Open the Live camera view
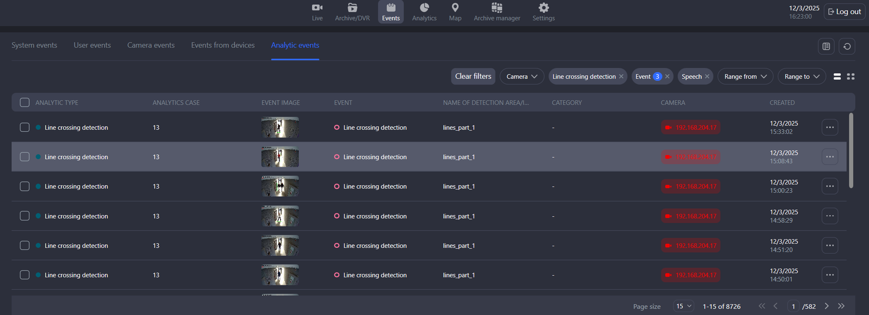Image resolution: width=869 pixels, height=315 pixels. [317, 12]
